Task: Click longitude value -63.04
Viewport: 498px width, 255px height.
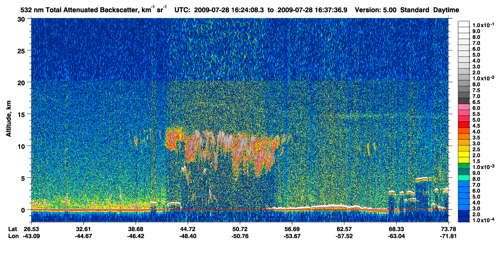Action: 396,236
